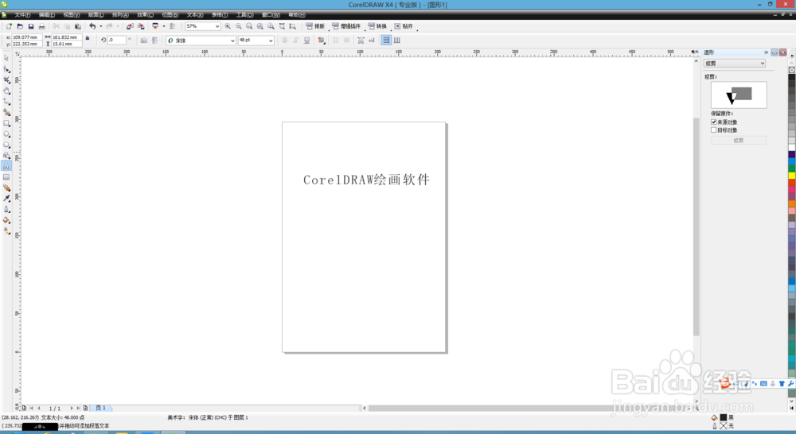Select the Freehand drawing tool
Image resolution: width=796 pixels, height=434 pixels.
tap(6, 102)
